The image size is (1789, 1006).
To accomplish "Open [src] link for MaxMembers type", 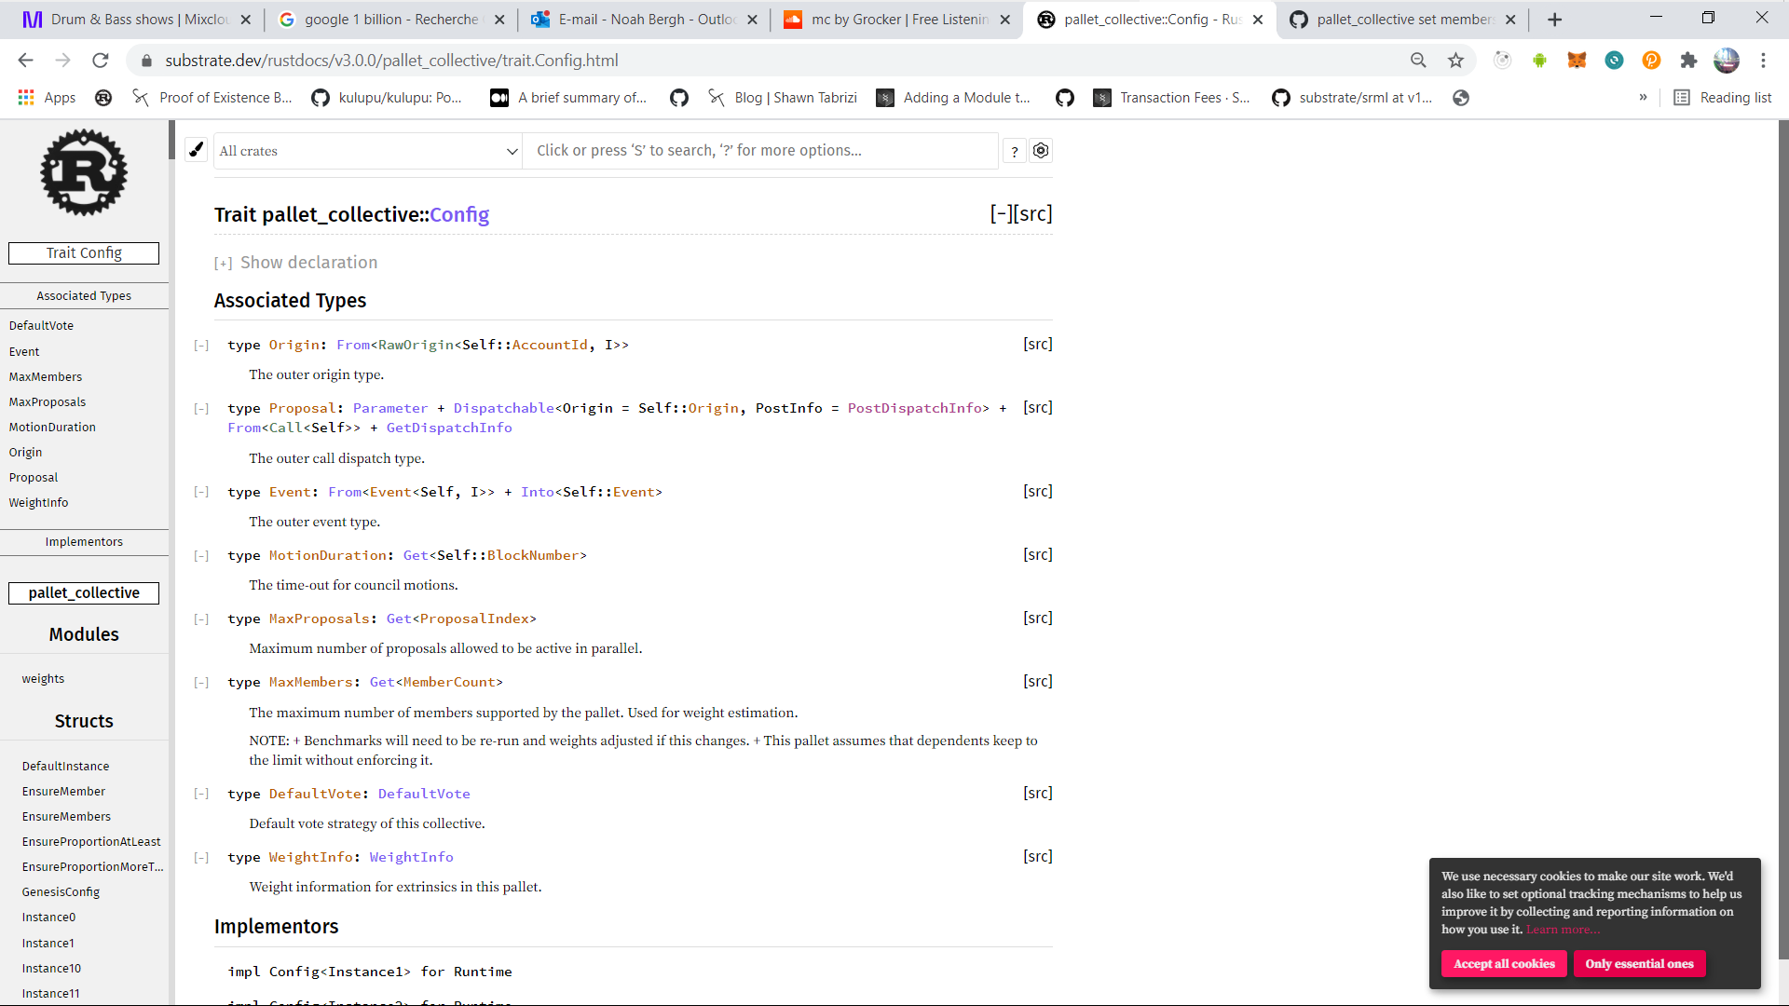I will coord(1038,682).
